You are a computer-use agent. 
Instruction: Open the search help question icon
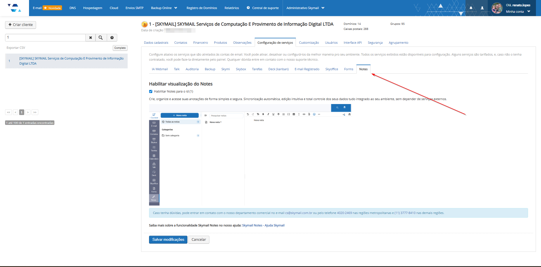112,37
